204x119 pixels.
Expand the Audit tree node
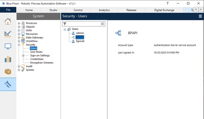coord(19,66)
